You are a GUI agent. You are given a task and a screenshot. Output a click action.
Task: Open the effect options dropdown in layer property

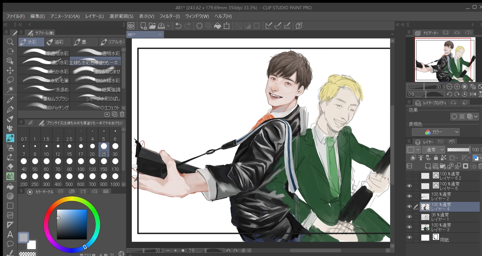[476, 117]
